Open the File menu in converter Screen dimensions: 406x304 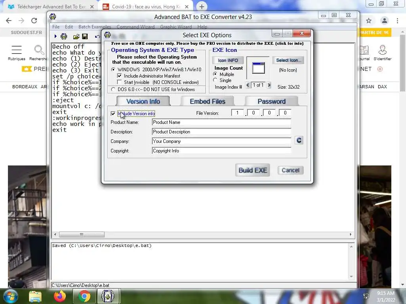[x=56, y=27]
